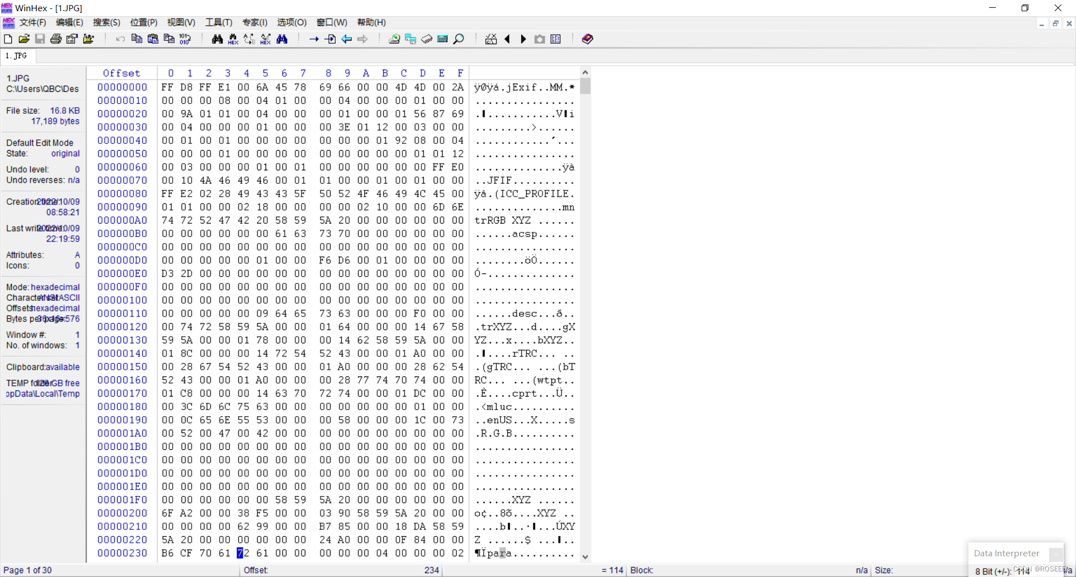
Task: Click the modify data 101/010 icon
Action: point(185,39)
